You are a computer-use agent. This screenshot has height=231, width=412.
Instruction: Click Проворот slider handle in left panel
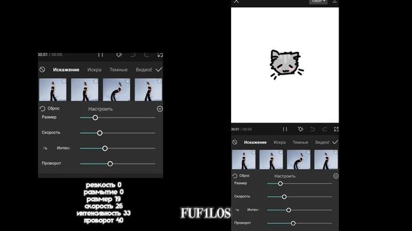click(x=110, y=164)
